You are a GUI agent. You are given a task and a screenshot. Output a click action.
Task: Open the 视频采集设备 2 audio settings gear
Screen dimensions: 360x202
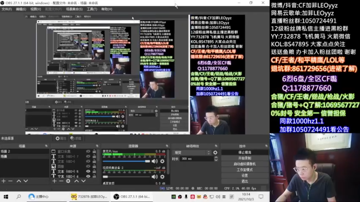(x=162, y=176)
